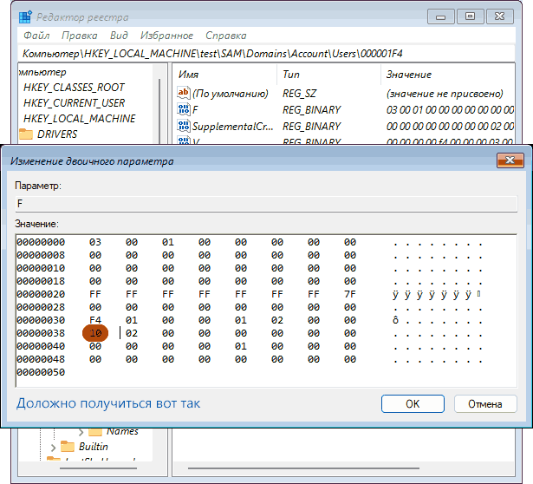Open the Избранное menu
533x484 pixels.
tap(166, 36)
